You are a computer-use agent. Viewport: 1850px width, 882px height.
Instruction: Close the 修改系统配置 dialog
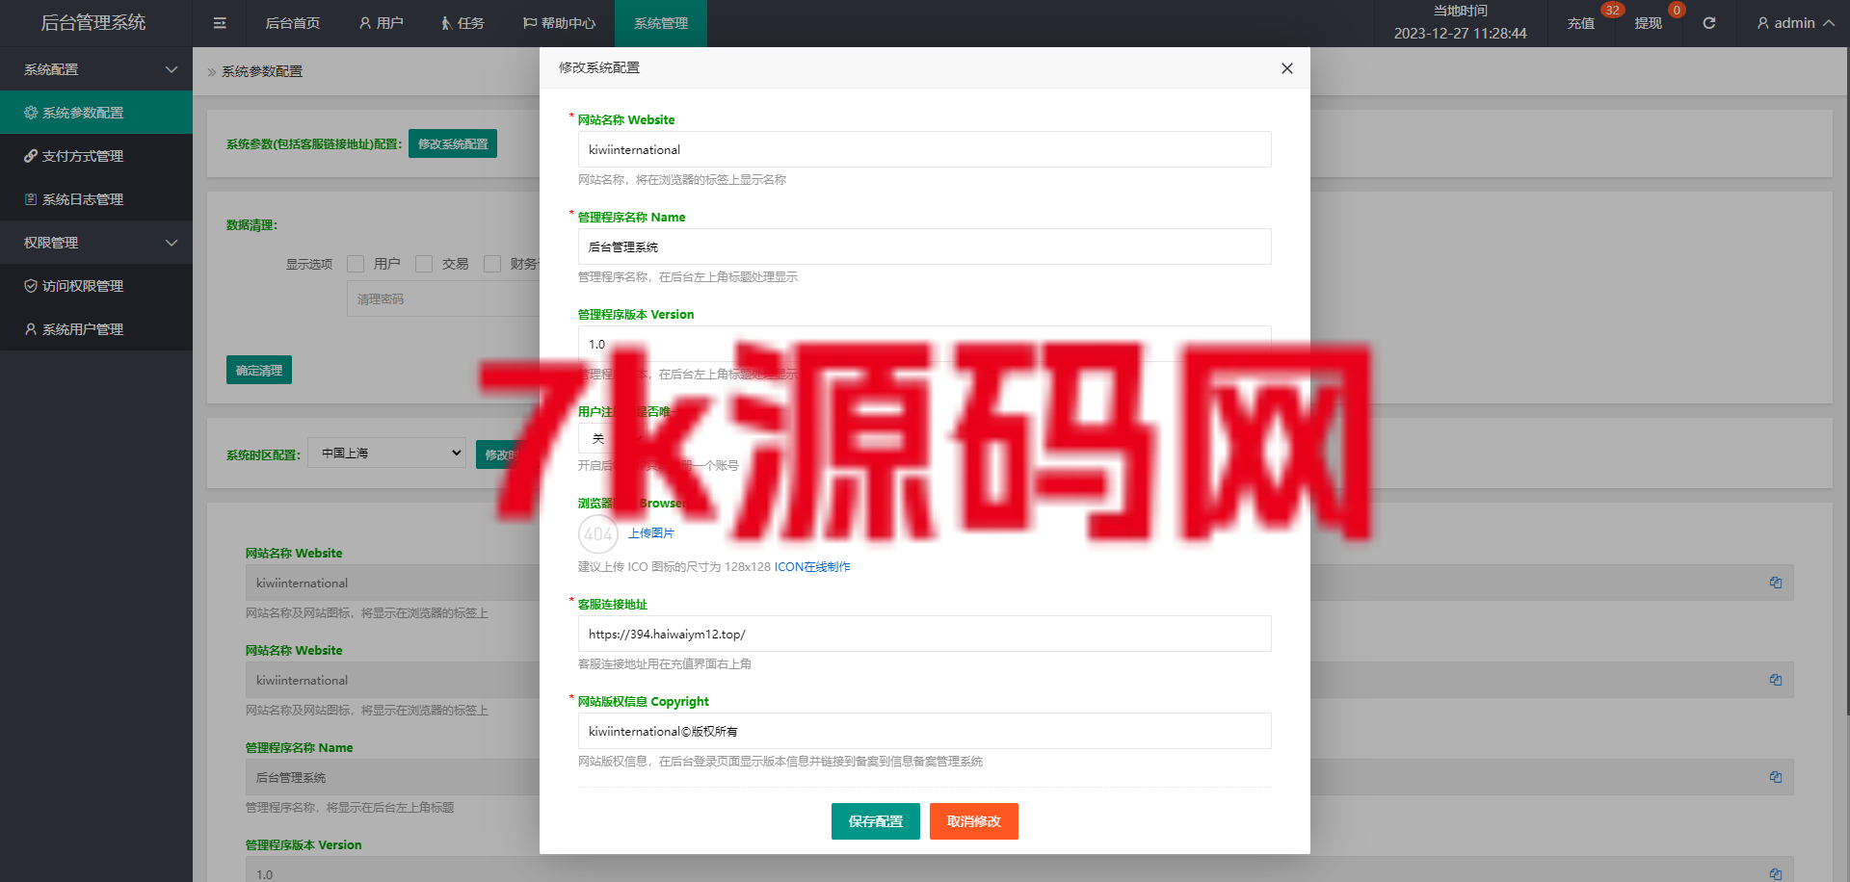[x=1287, y=68]
